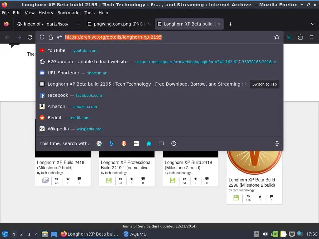Search bookmarks using star icon
This screenshot has width=319, height=239.
pyautogui.click(x=149, y=143)
